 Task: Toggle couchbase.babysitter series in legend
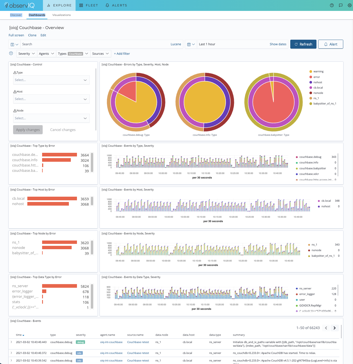(x=311, y=168)
